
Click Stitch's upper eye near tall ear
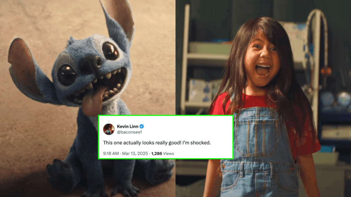(x=110, y=51)
